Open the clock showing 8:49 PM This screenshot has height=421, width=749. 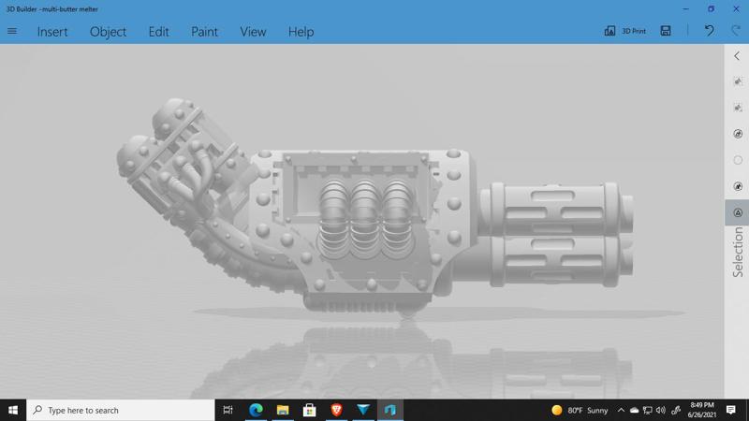(701, 410)
